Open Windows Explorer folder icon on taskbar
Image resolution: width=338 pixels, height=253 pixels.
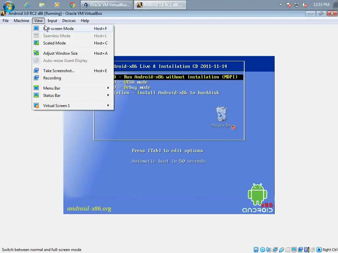pos(42,5)
